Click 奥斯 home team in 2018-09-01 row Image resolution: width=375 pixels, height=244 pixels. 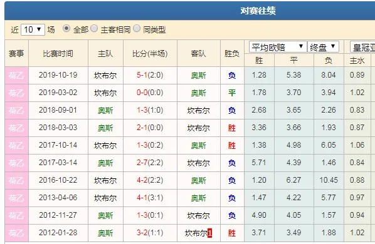[x=105, y=111]
